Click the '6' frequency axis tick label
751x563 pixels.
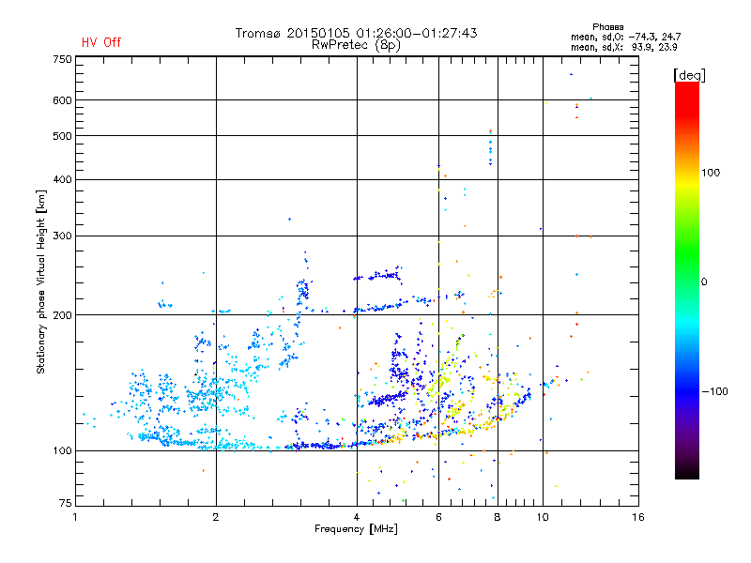pyautogui.click(x=438, y=517)
